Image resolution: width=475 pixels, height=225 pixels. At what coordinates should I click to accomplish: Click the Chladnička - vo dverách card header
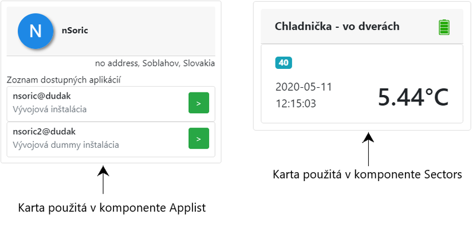coord(362,27)
